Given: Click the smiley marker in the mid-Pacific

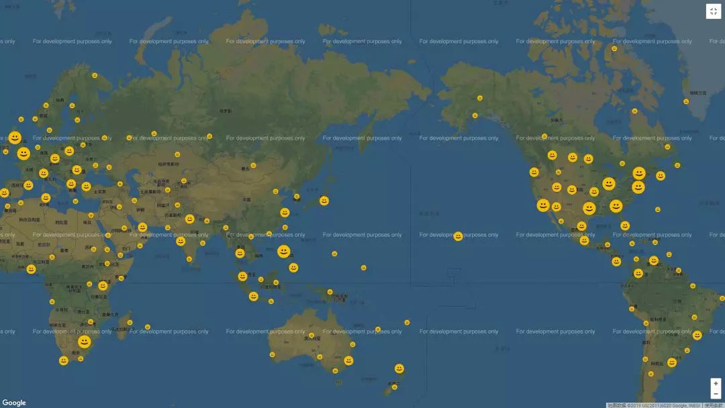Looking at the screenshot, I should [x=458, y=236].
